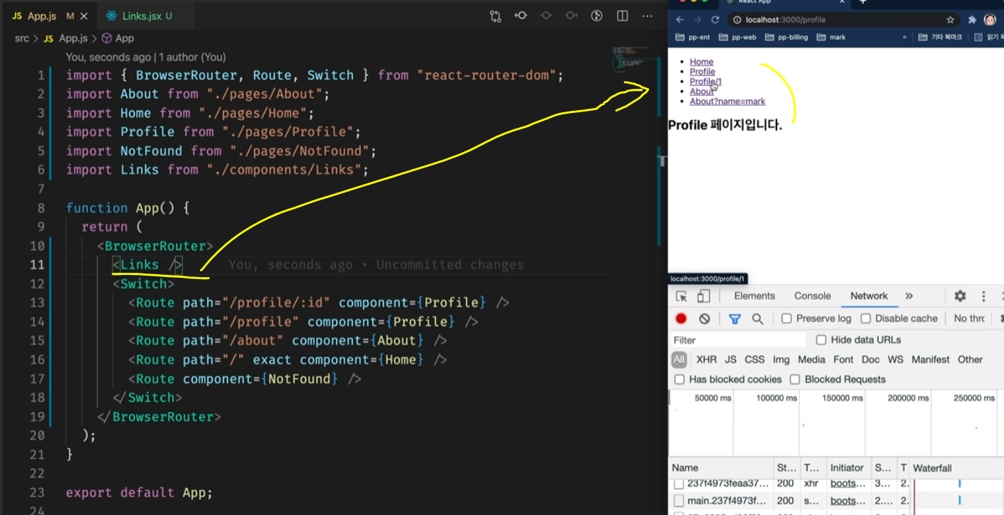Expand more DevTools tabs chevron
The height and width of the screenshot is (515, 1004).
click(x=909, y=296)
